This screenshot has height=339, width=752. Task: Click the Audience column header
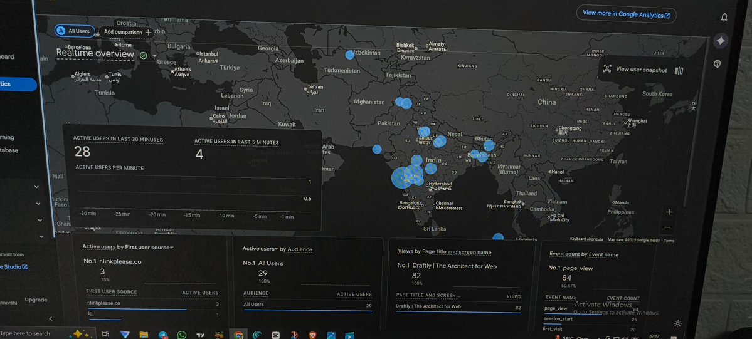(256, 293)
